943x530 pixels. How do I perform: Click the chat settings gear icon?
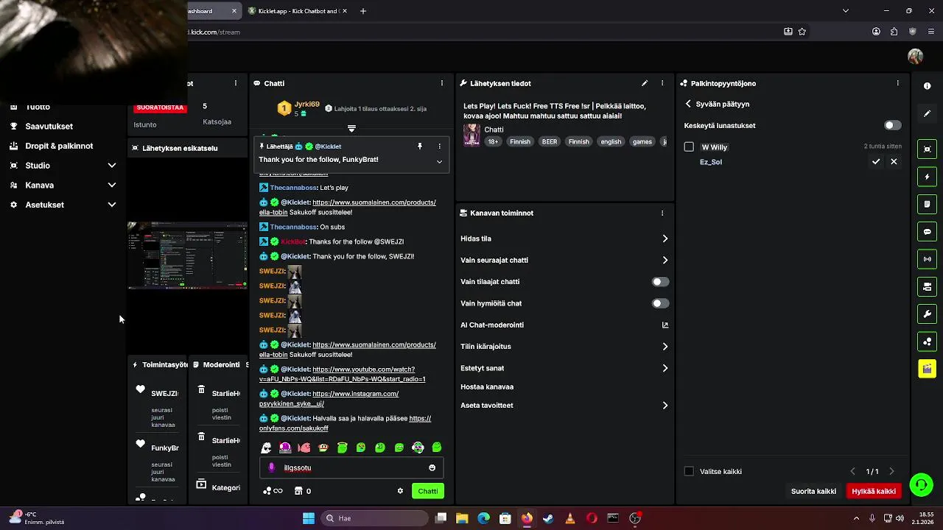tap(400, 491)
